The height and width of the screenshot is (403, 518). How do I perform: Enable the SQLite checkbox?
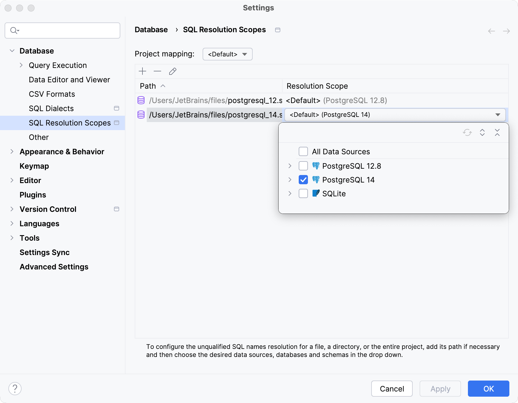[x=303, y=193]
